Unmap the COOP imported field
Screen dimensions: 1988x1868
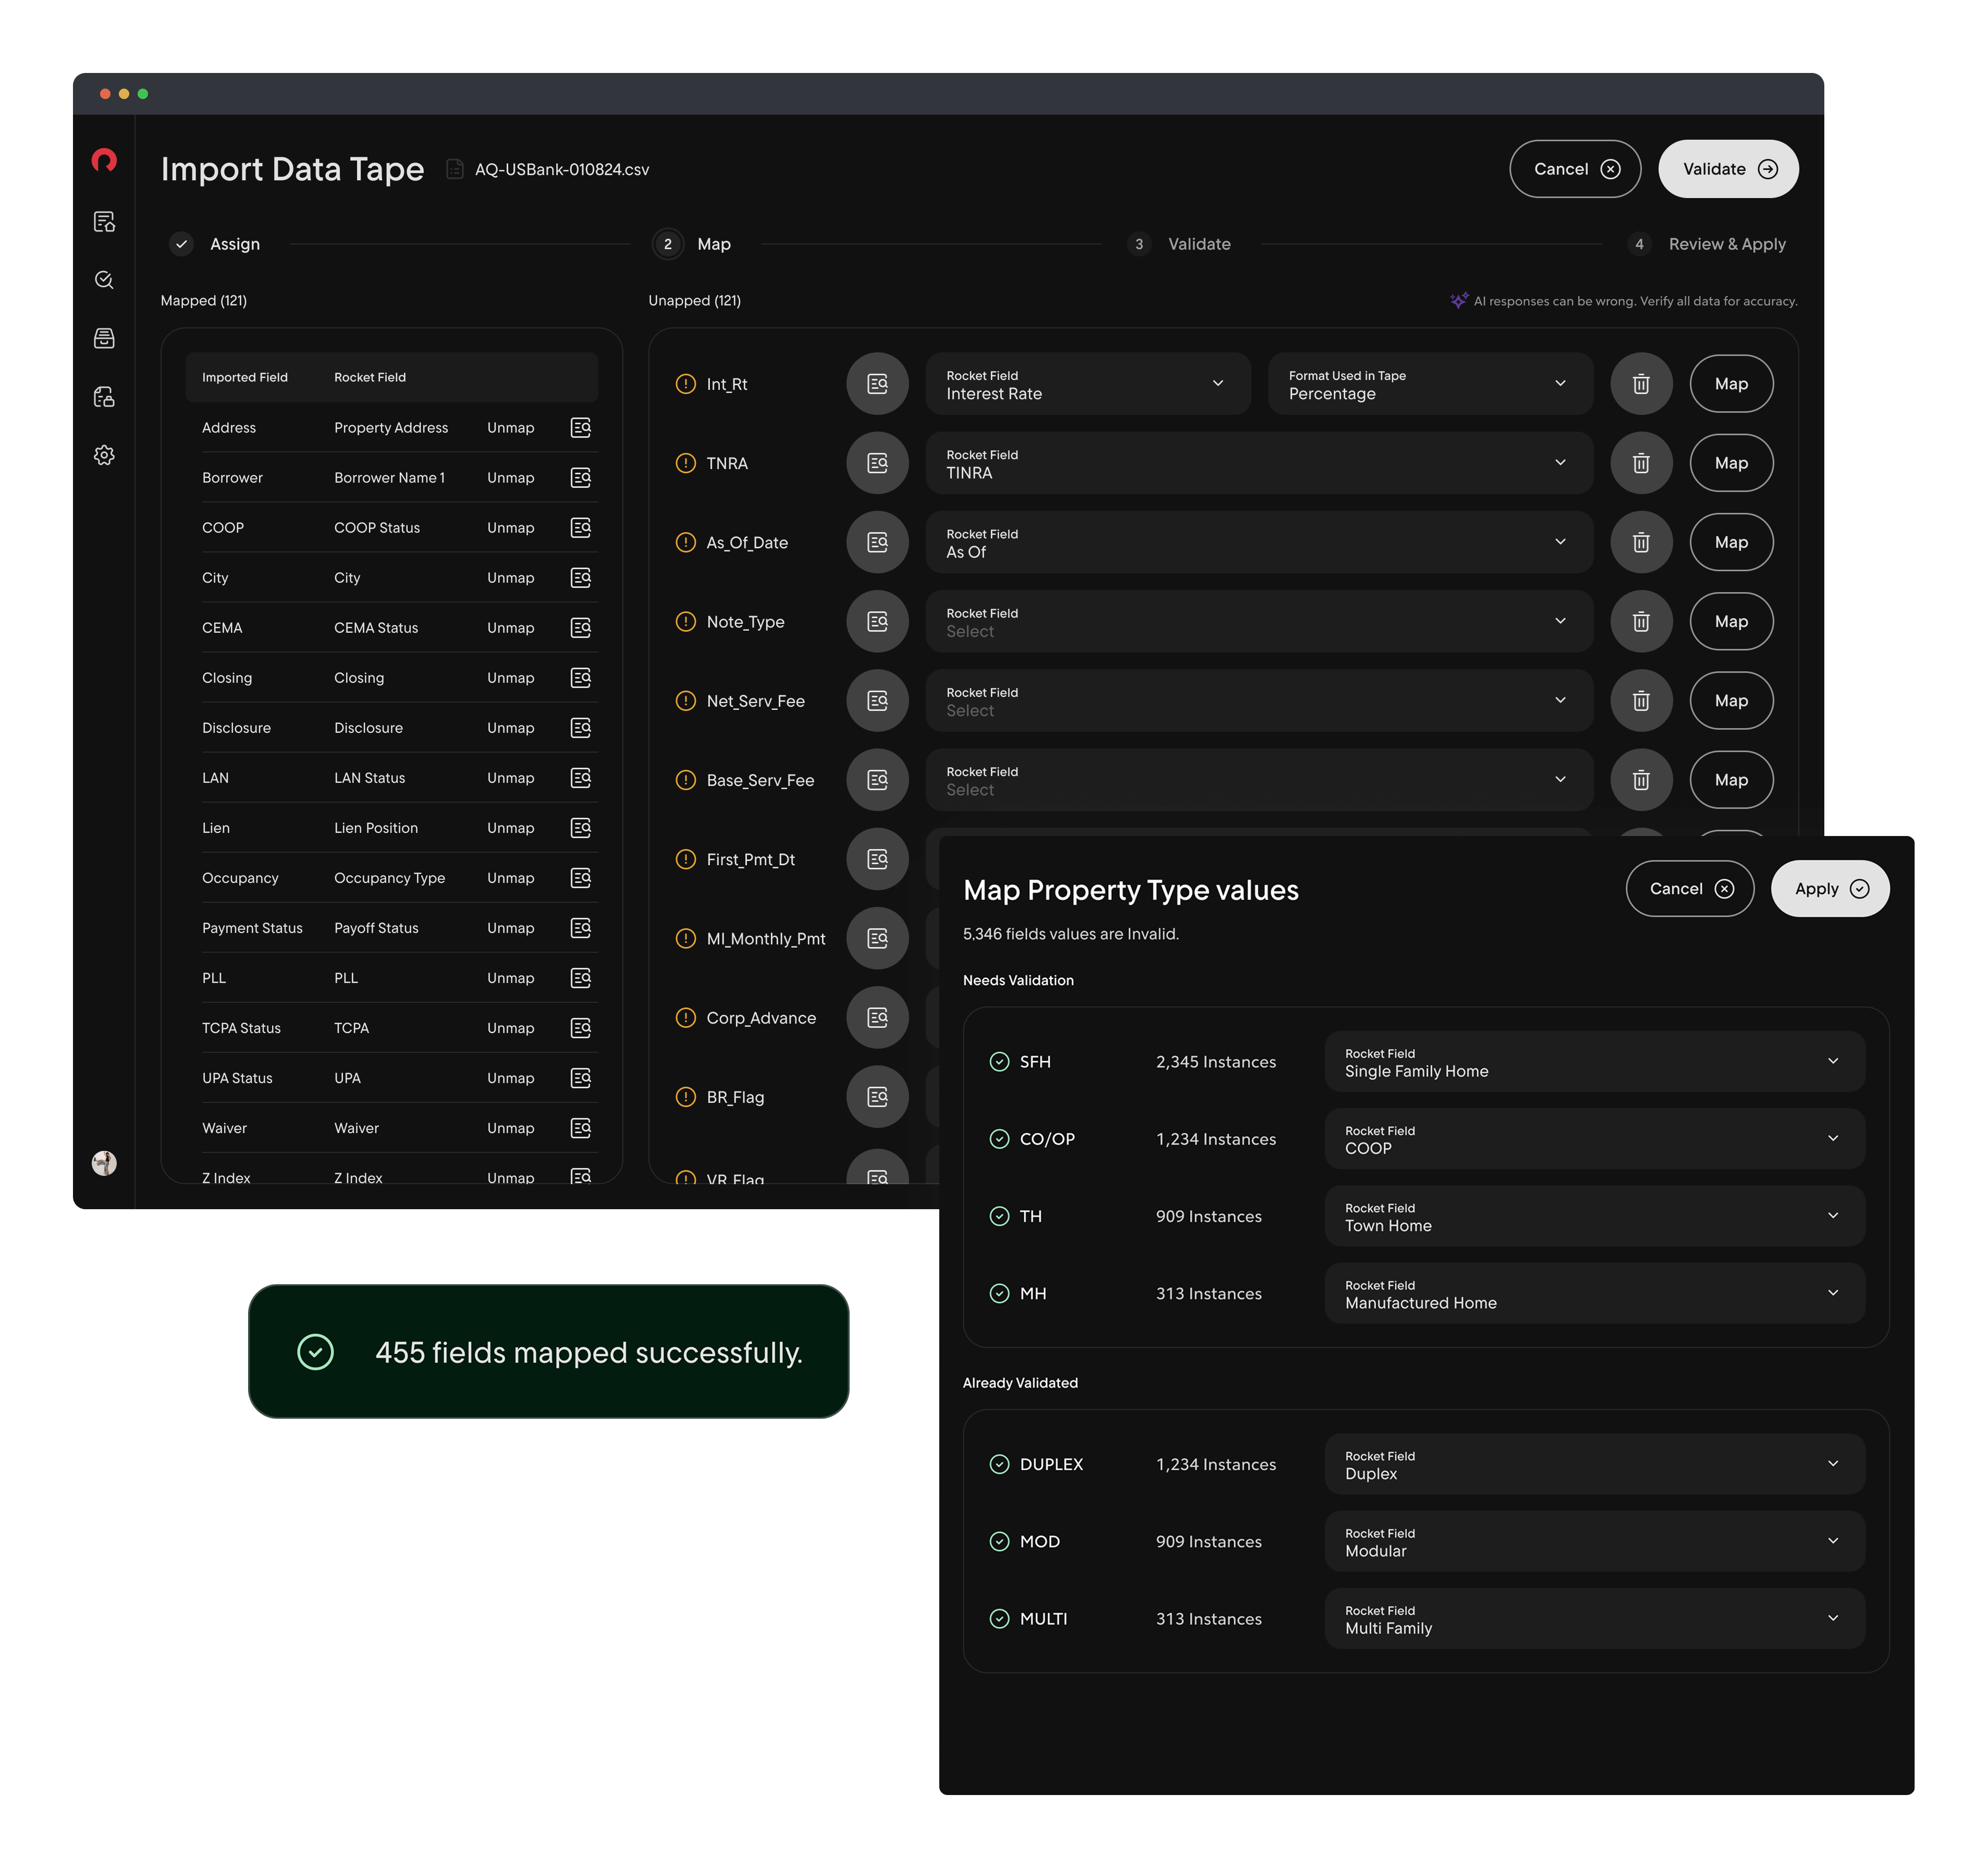click(x=510, y=528)
